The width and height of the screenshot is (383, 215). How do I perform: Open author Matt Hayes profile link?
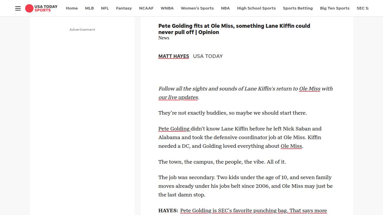174,56
